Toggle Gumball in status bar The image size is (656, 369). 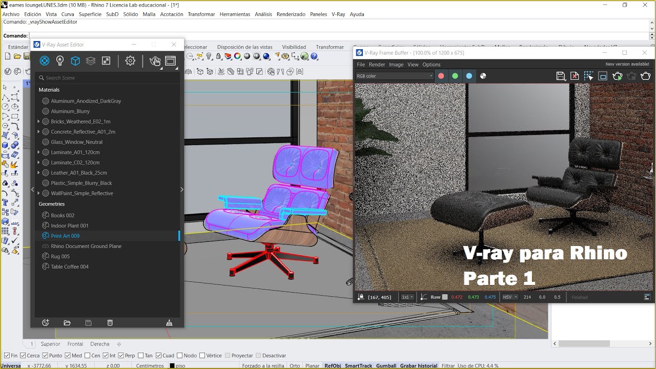pos(386,366)
